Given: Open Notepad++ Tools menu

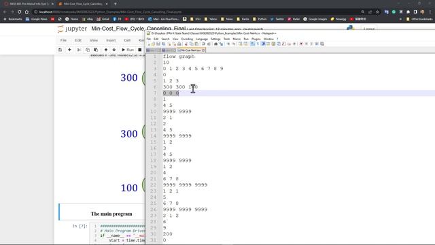Looking at the screenshot, I should coord(226,39).
